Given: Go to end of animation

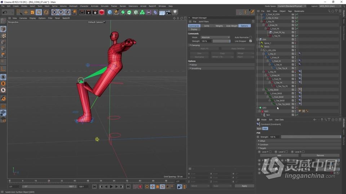Looking at the screenshot, I should (128, 186).
